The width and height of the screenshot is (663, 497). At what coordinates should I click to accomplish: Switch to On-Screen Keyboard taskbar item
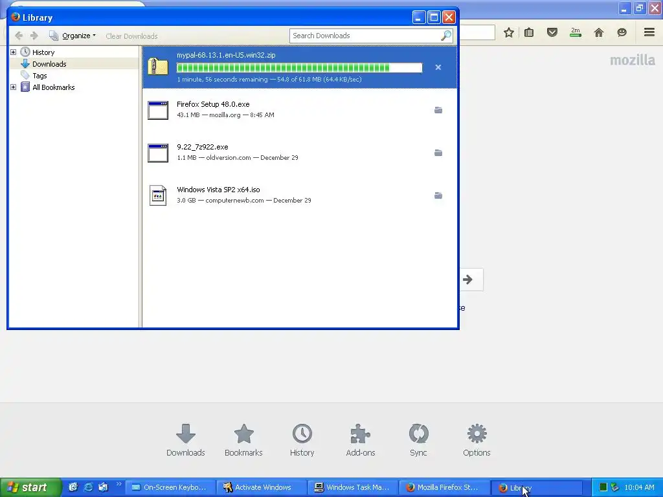point(170,487)
